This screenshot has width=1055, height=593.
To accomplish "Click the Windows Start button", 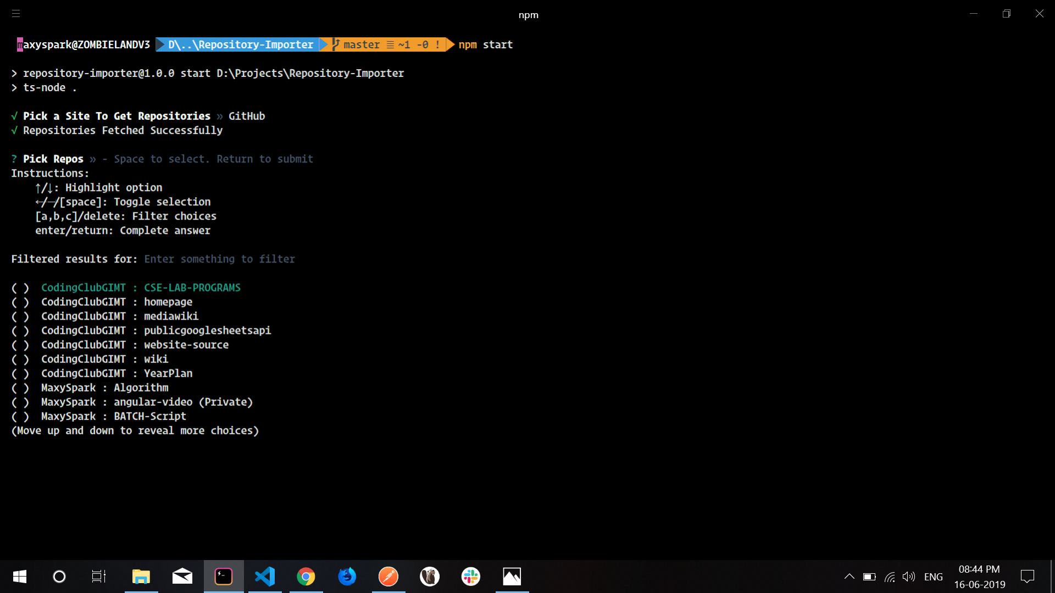I will tap(20, 577).
